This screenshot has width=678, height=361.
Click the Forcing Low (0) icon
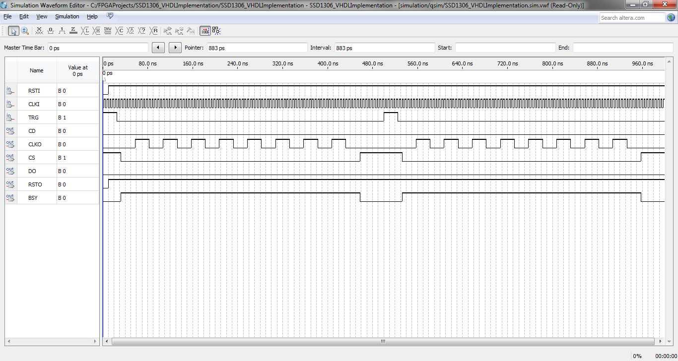51,31
